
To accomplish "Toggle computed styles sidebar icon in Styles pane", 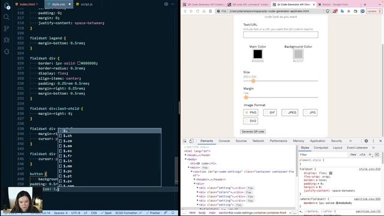I will 377,155.
